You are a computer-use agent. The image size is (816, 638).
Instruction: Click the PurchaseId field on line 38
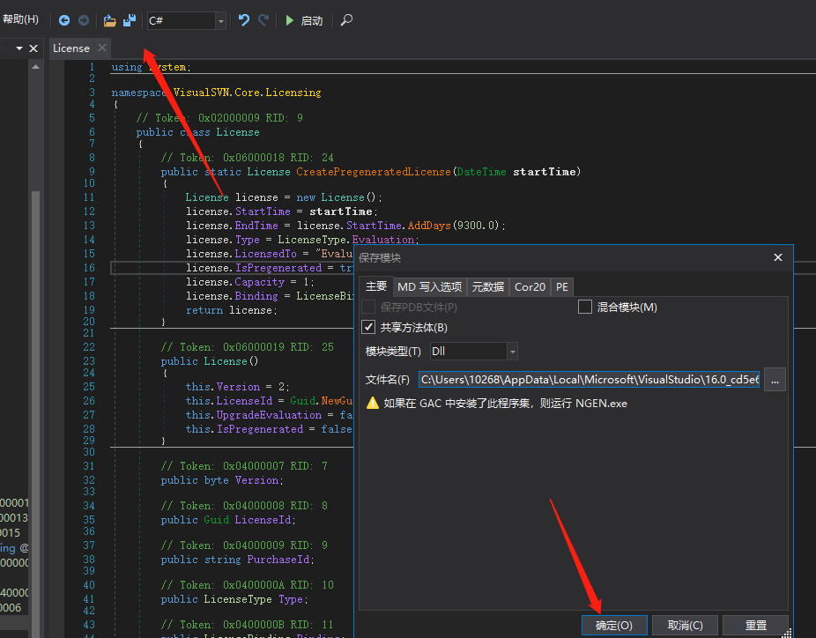point(278,560)
